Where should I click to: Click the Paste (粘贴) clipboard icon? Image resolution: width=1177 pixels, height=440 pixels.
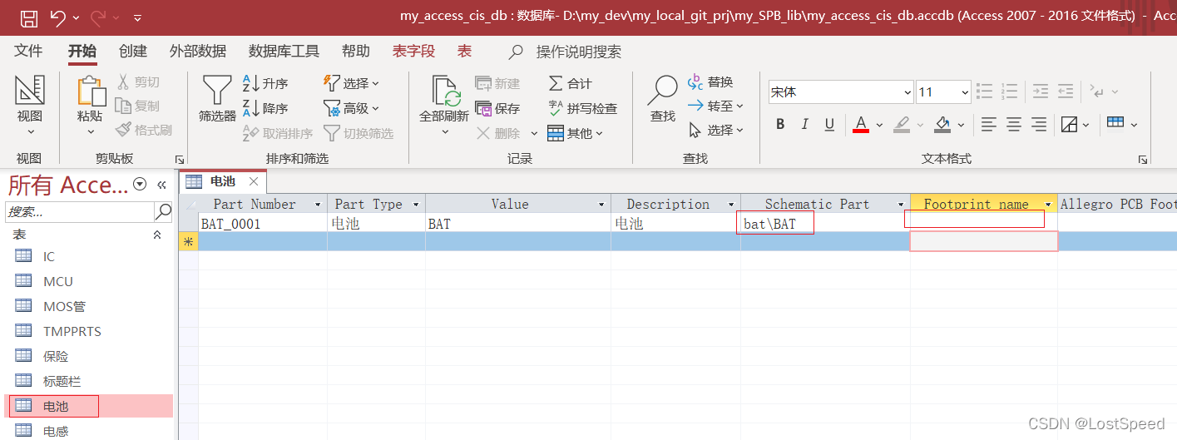89,91
